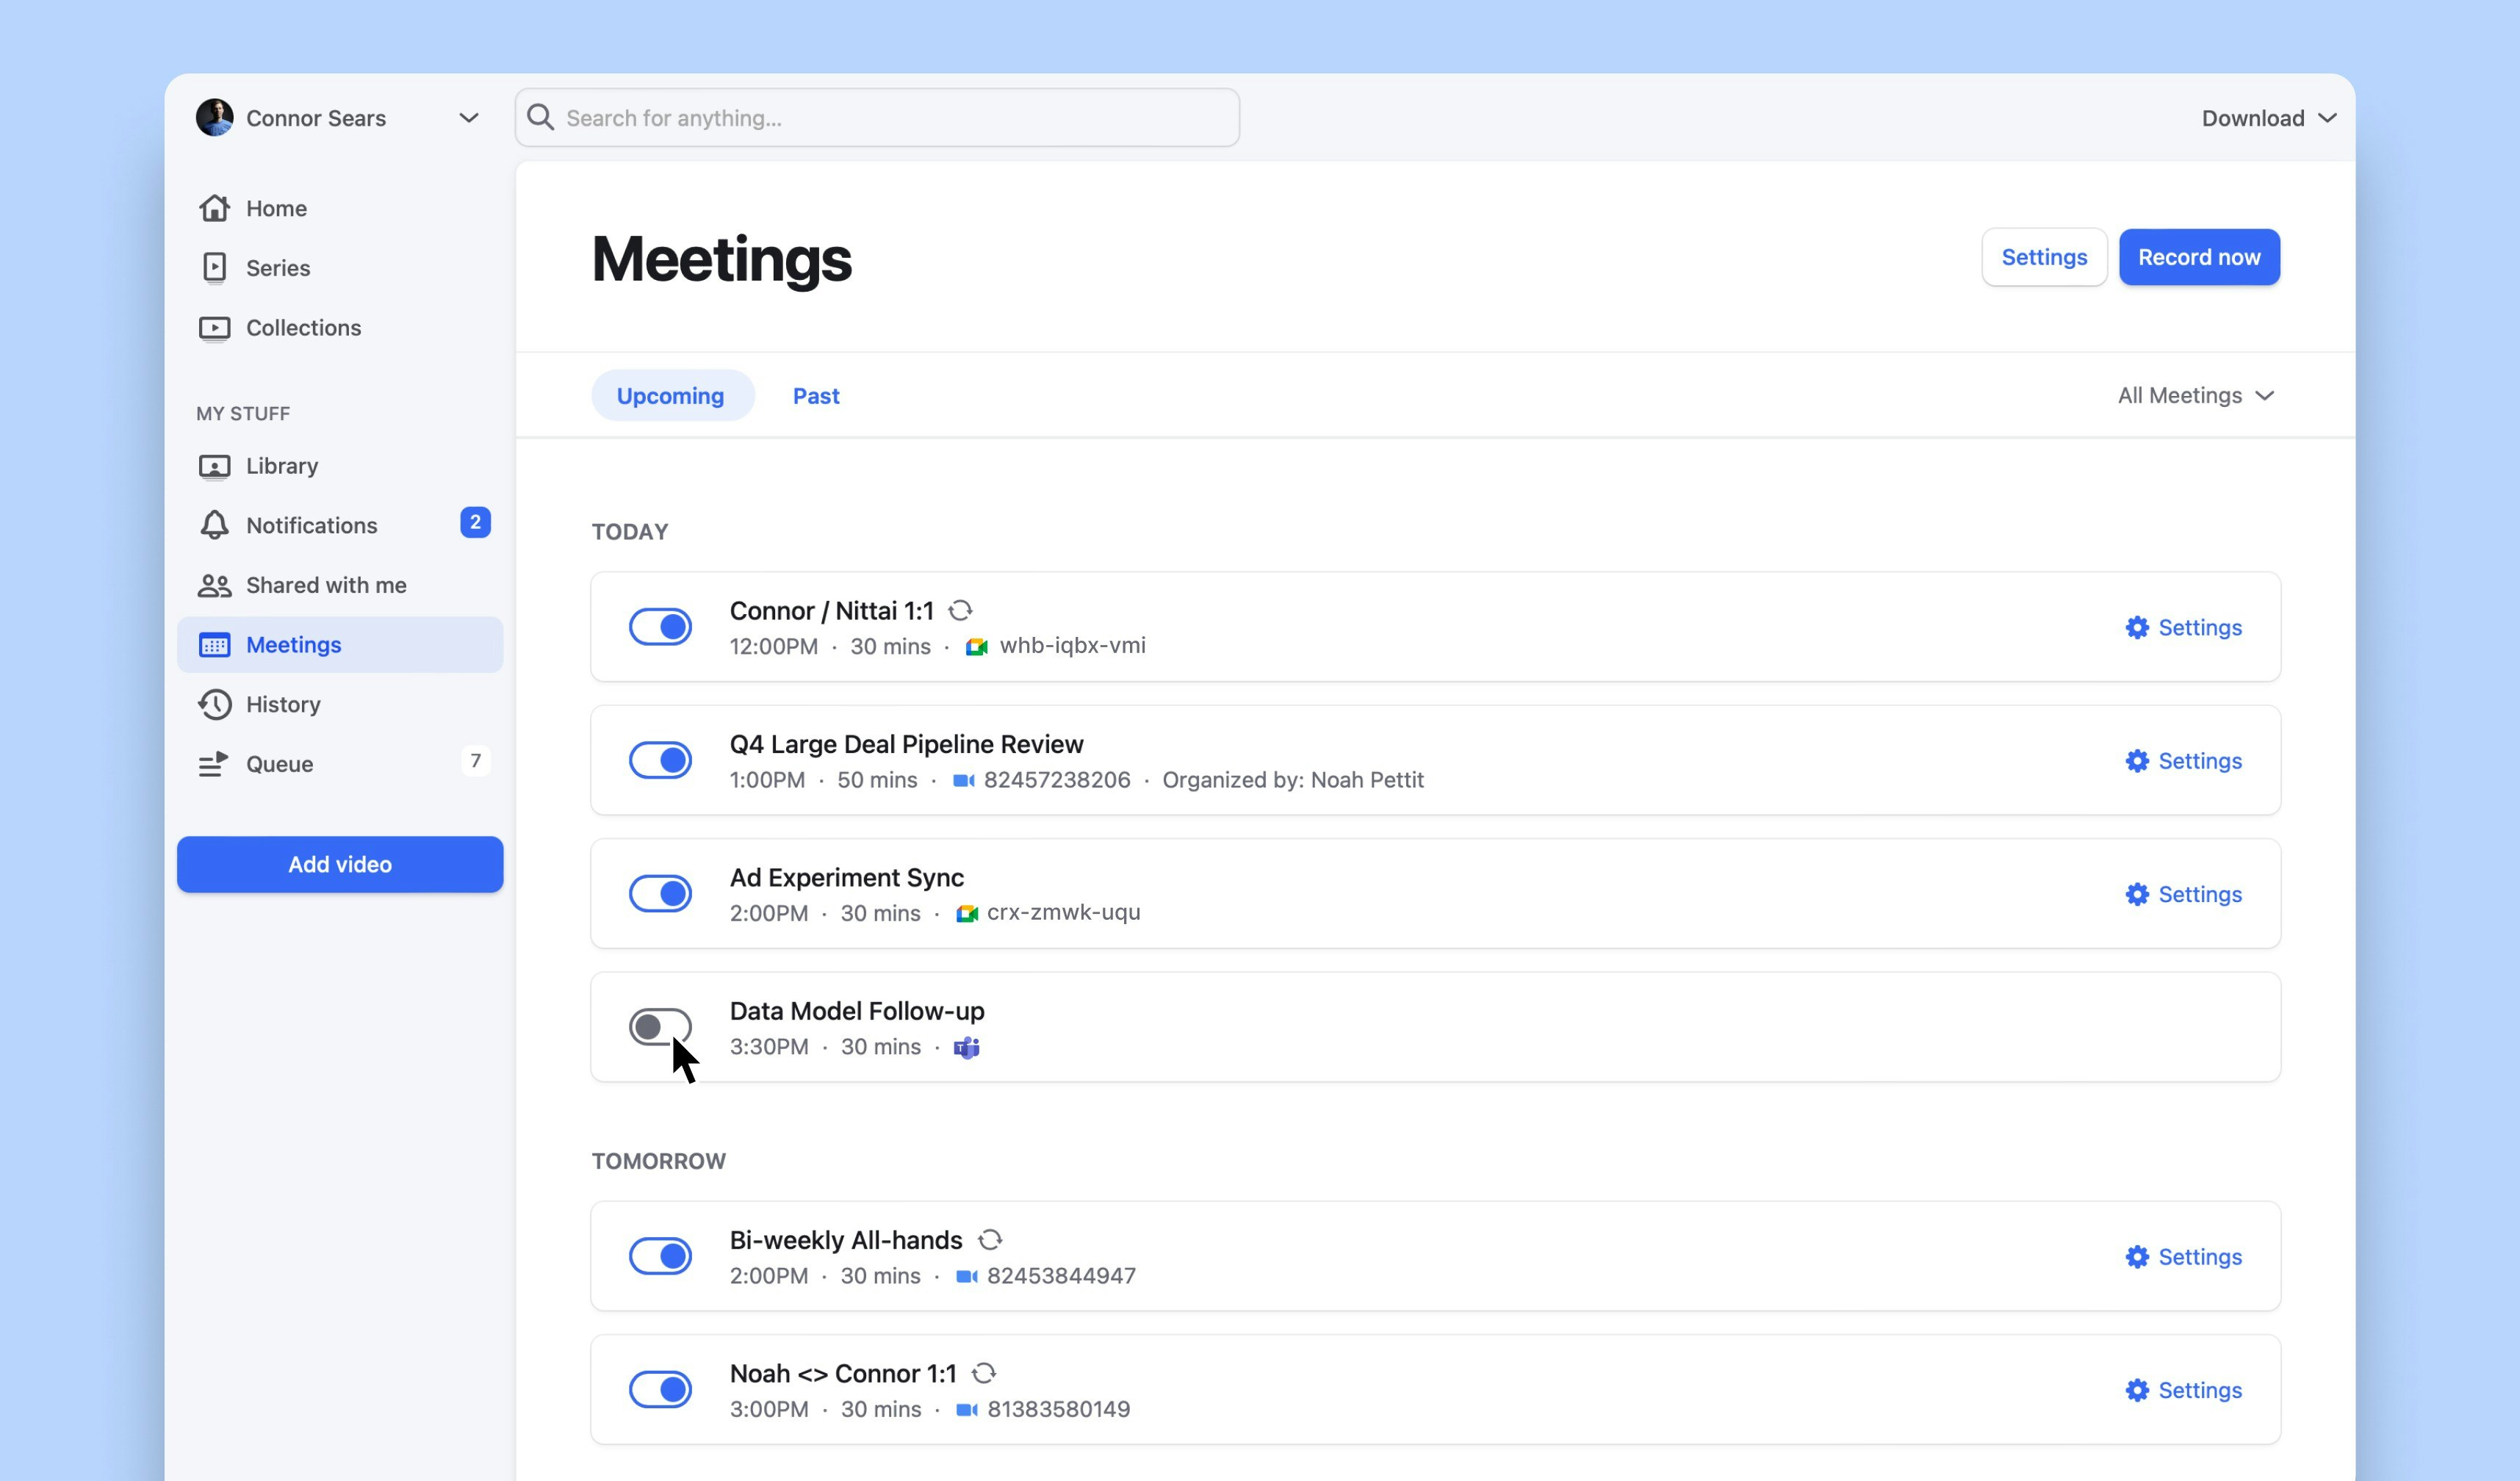2520x1481 pixels.
Task: Open the All Meetings filter dropdown
Action: pos(2195,396)
